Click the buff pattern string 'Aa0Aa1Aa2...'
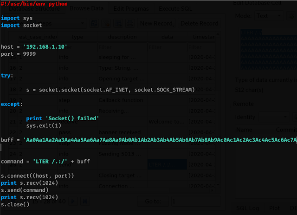 pyautogui.click(x=160, y=140)
